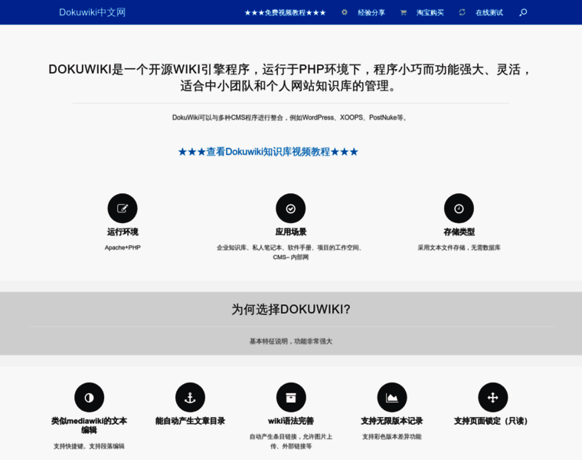Select the wiki语法完善 heading
The height and width of the screenshot is (460, 582).
point(291,421)
